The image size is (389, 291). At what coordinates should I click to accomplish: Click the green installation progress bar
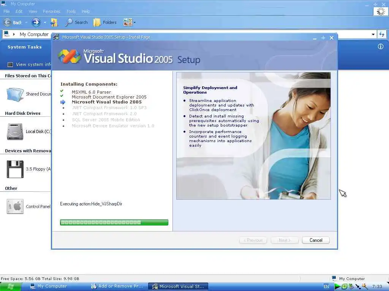tap(114, 222)
